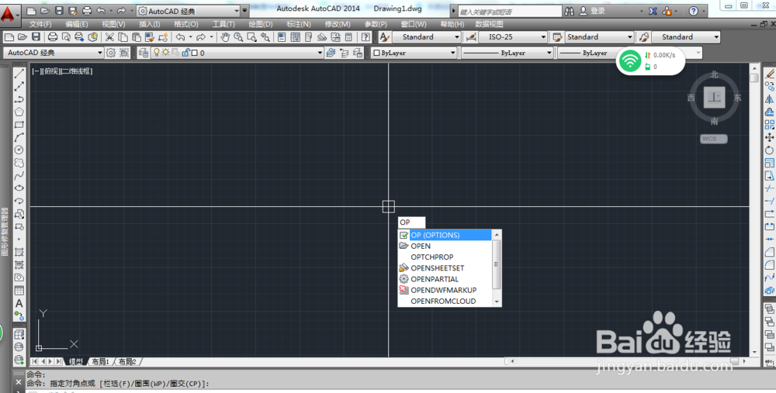The image size is (776, 393).
Task: Open ISO-25 dimension style dropdown
Action: (x=513, y=37)
